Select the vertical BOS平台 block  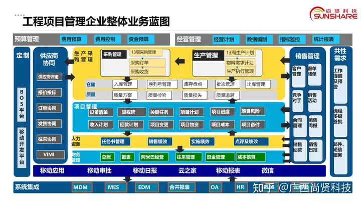[x=22, y=104]
